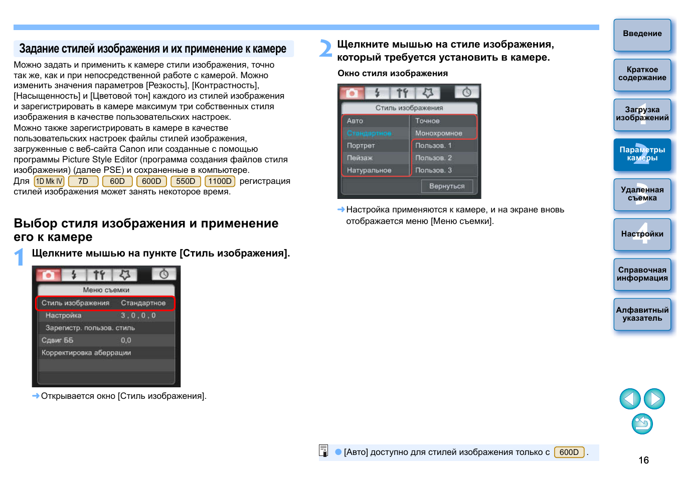The width and height of the screenshot is (677, 478).
Task: Click flash icon in Стиль изображения window
Action: (x=378, y=93)
